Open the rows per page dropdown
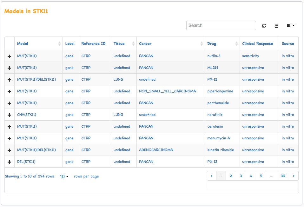The image size is (304, 207). click(x=64, y=177)
